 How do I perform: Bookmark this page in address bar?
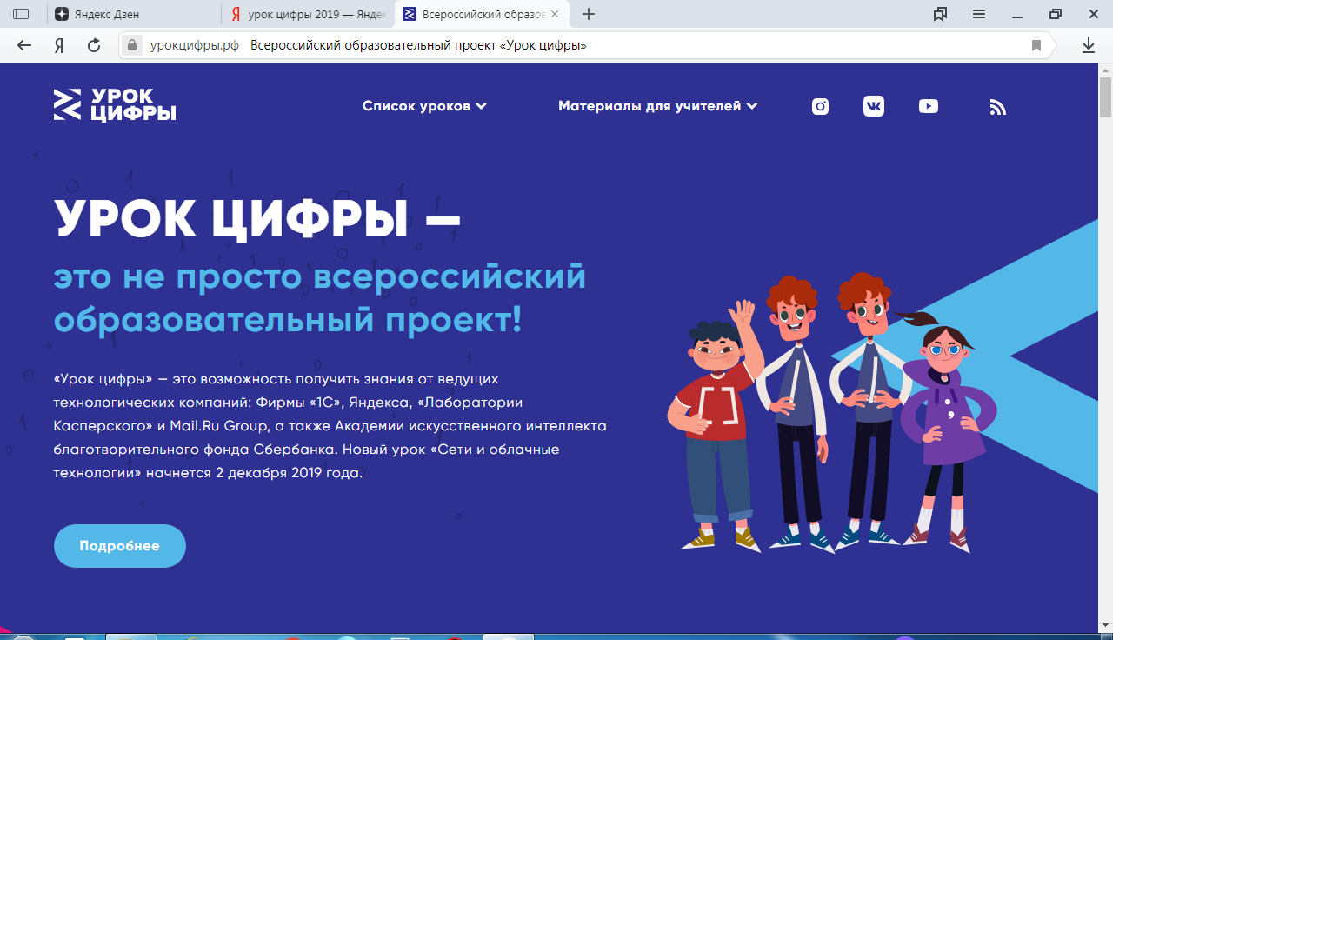tap(1036, 45)
